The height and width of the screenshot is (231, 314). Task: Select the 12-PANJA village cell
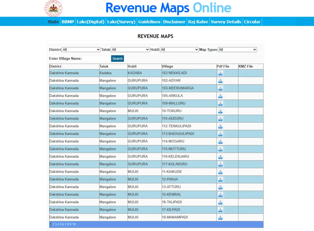[189, 179]
